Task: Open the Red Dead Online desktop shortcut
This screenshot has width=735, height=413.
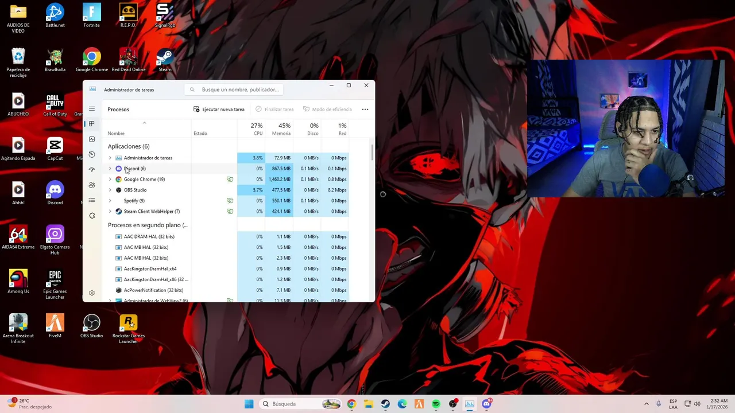Action: (x=129, y=60)
